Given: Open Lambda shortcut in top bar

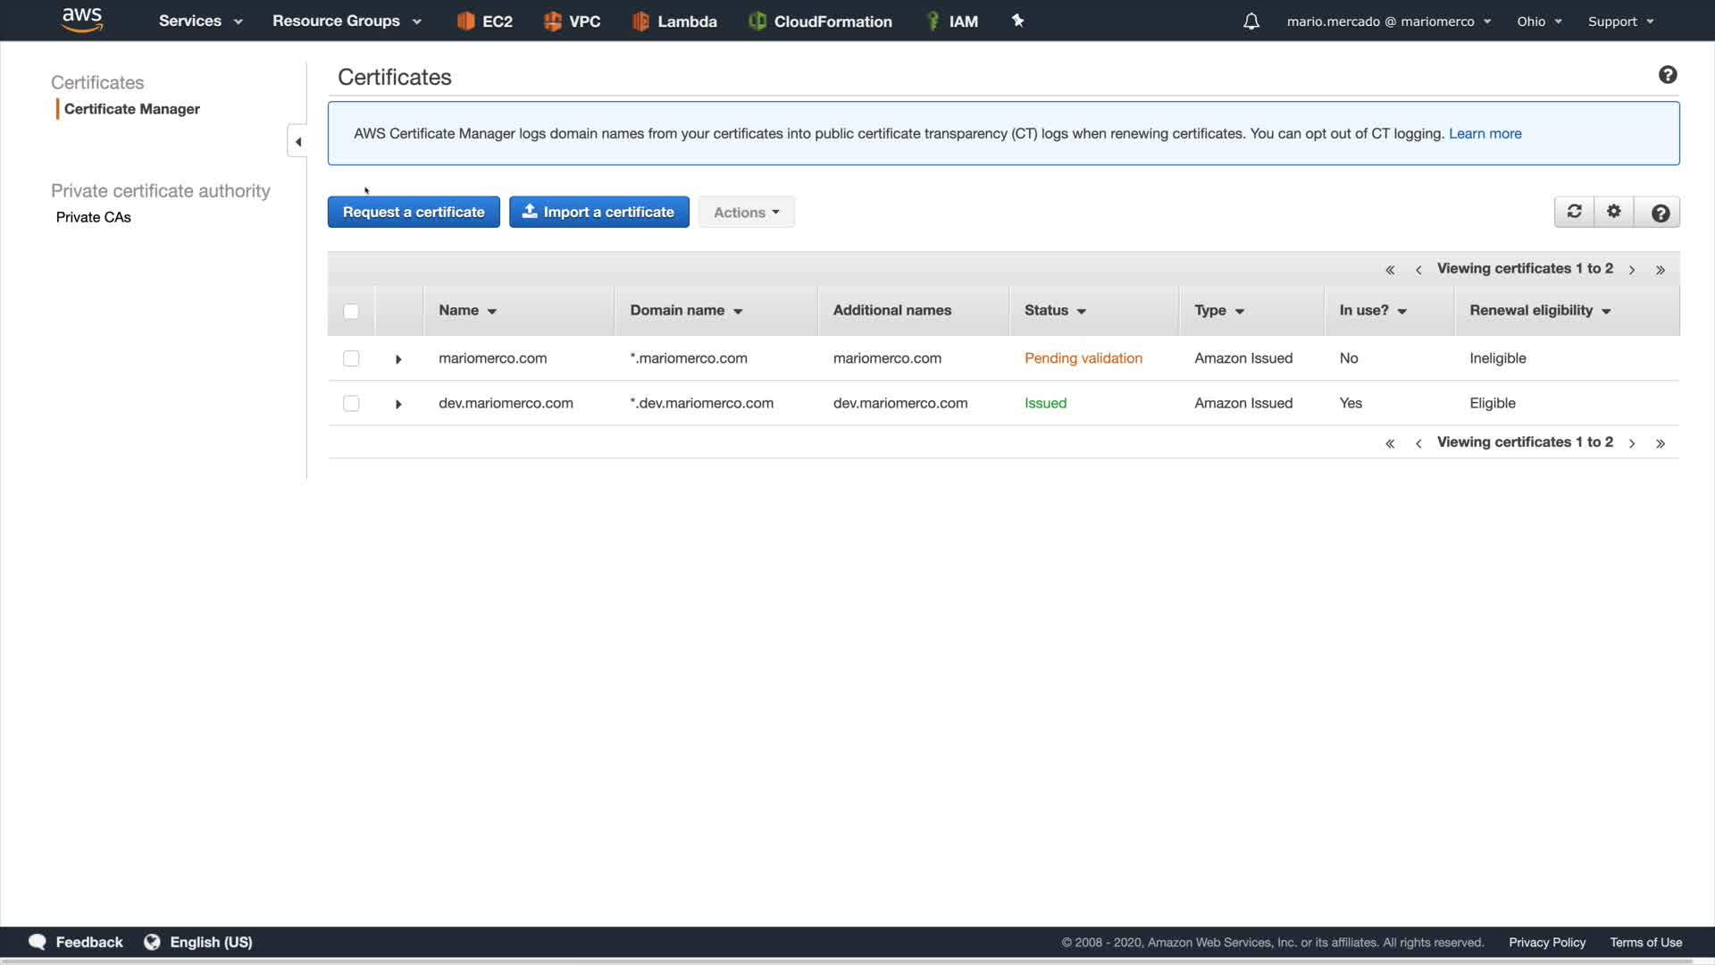Looking at the screenshot, I should tap(674, 21).
